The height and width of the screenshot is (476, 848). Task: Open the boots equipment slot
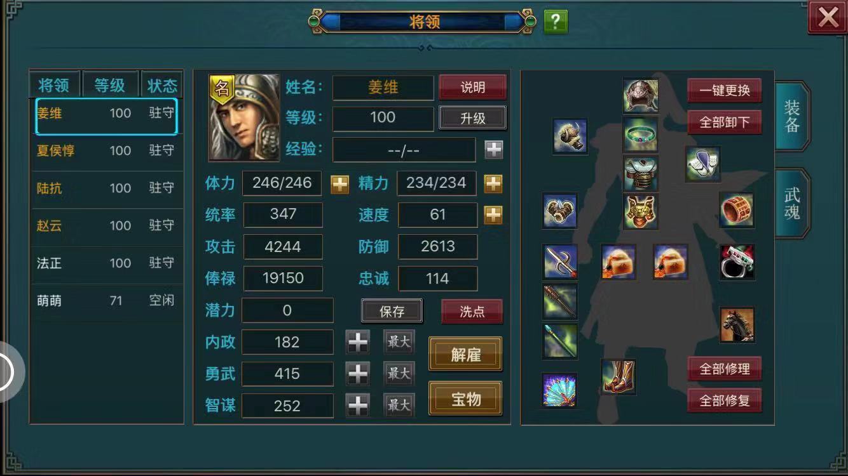pyautogui.click(x=619, y=376)
